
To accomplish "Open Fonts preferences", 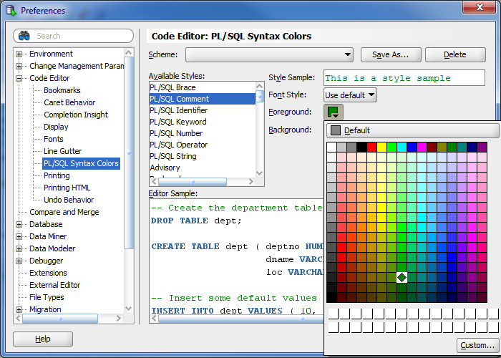I will coord(54,139).
